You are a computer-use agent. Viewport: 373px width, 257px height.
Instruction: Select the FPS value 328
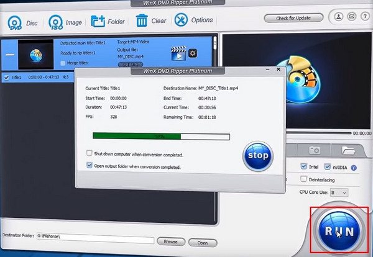click(114, 117)
